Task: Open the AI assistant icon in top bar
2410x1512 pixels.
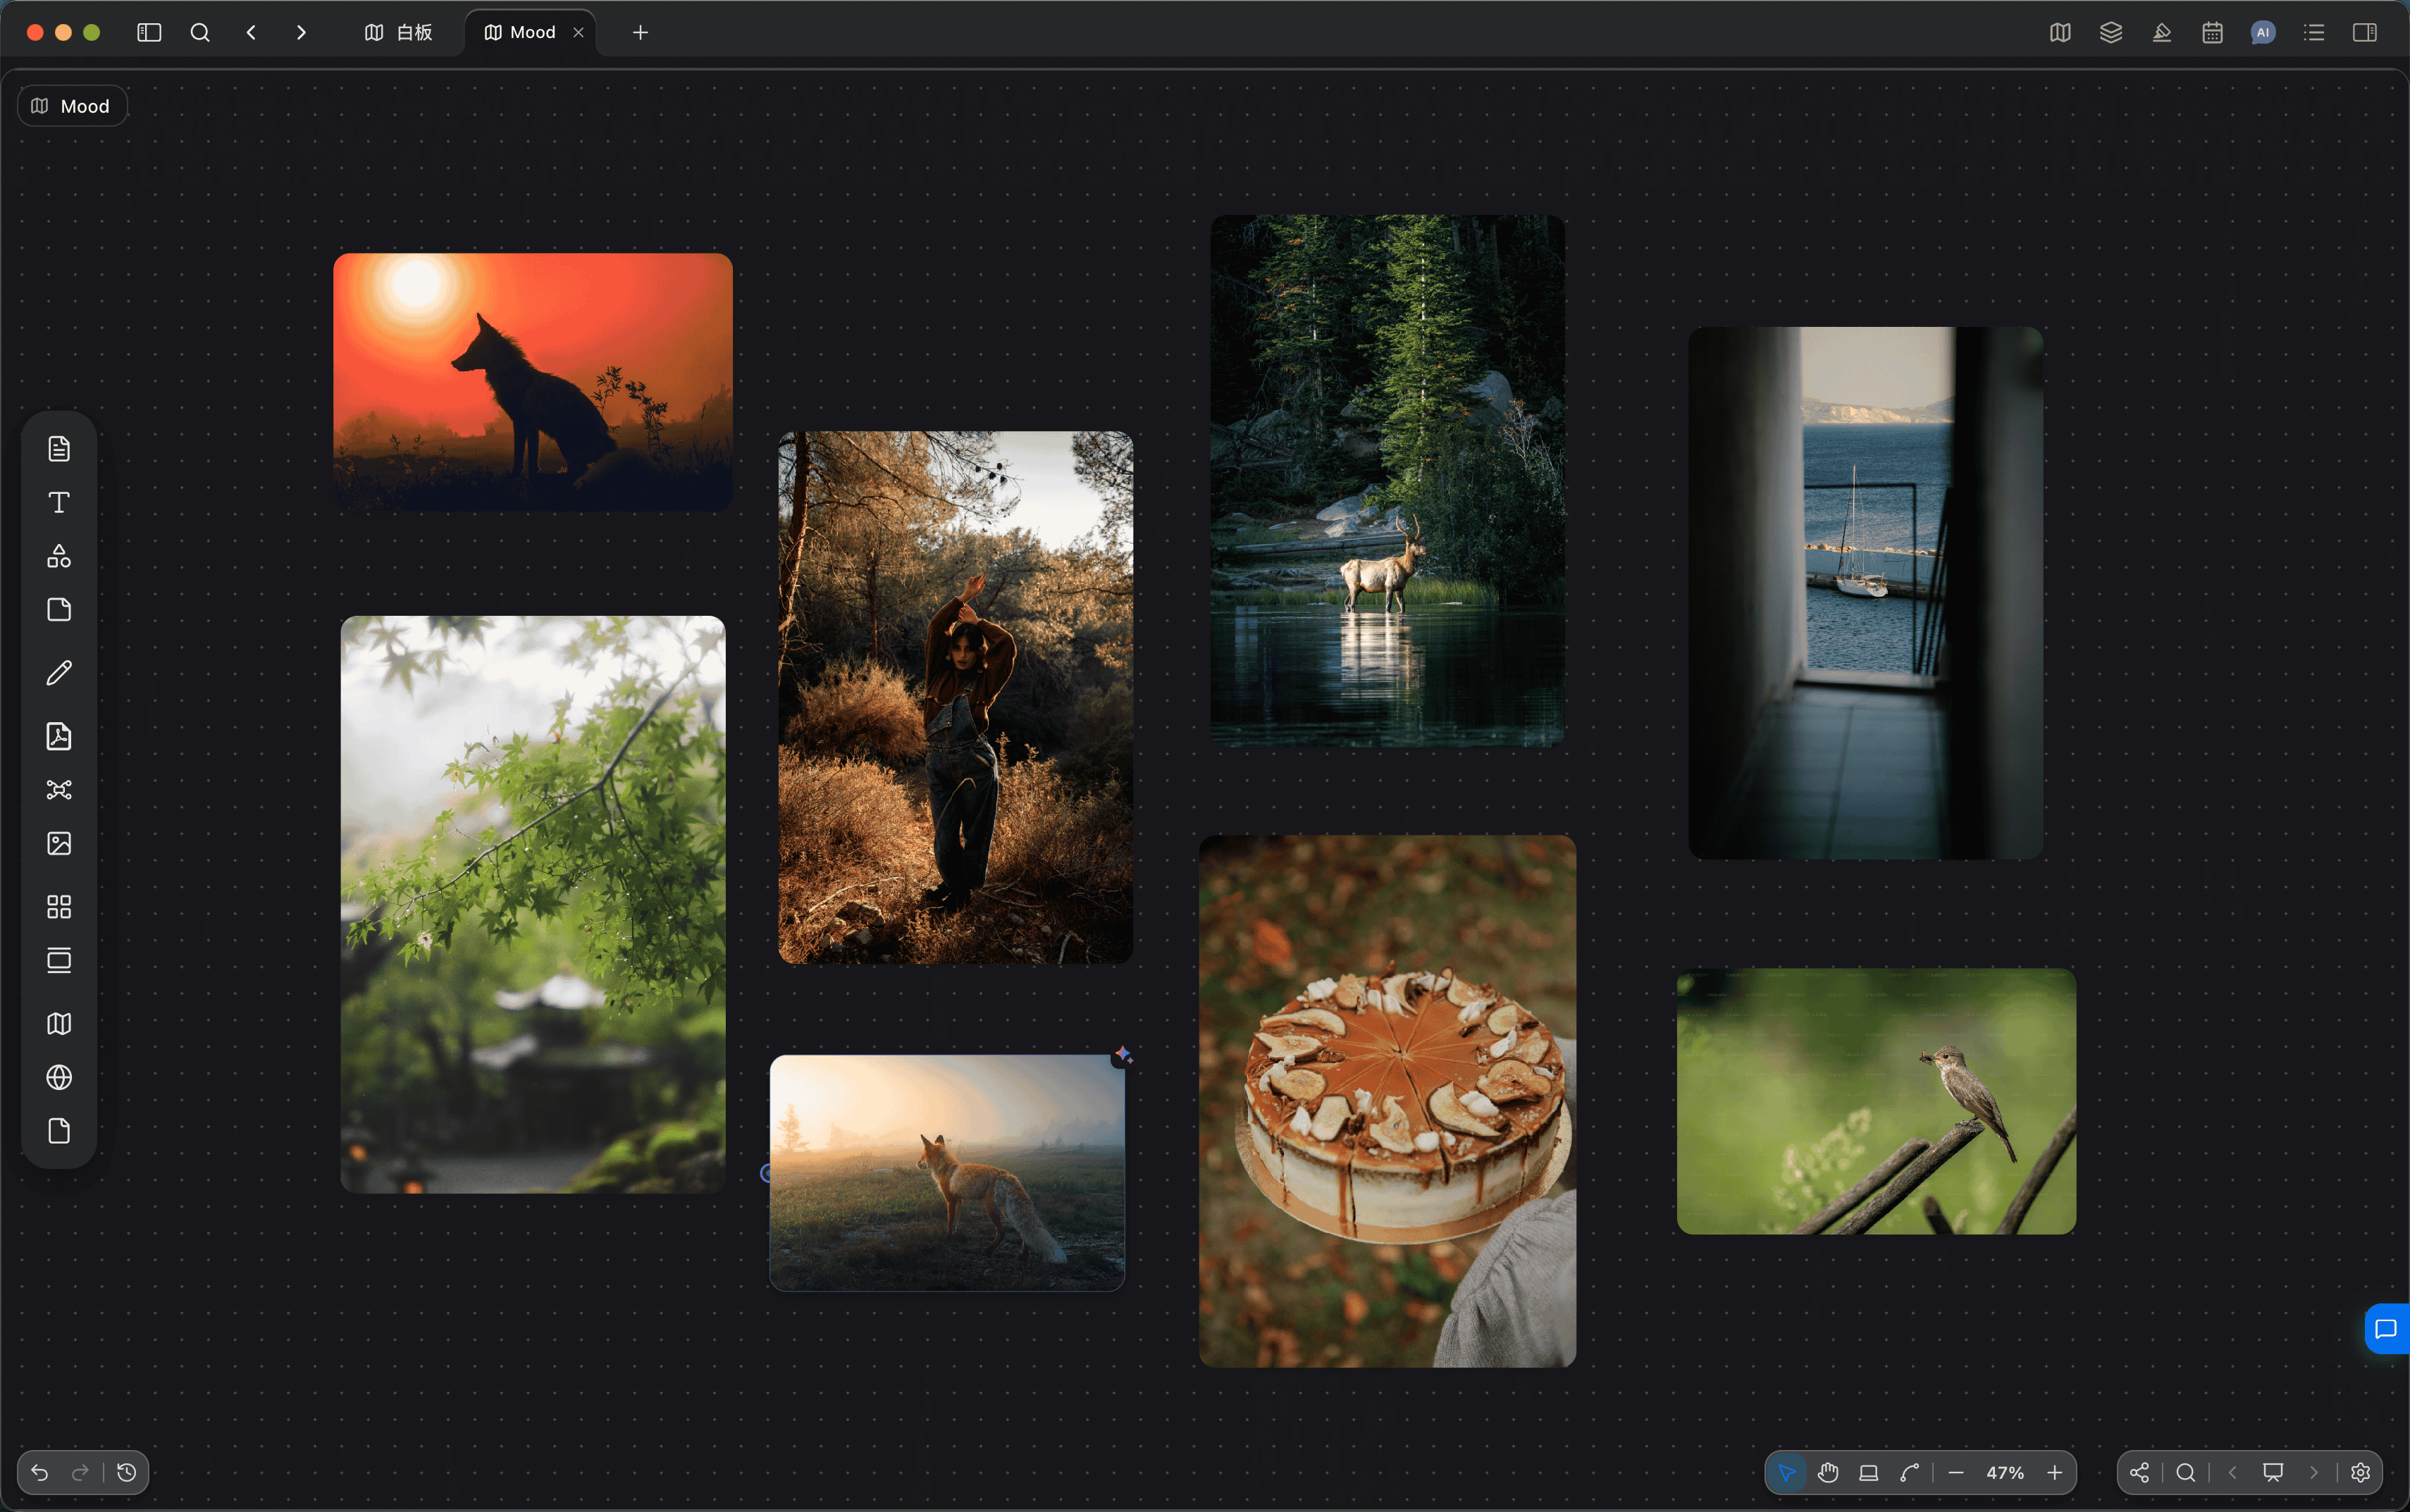Action: (2263, 32)
